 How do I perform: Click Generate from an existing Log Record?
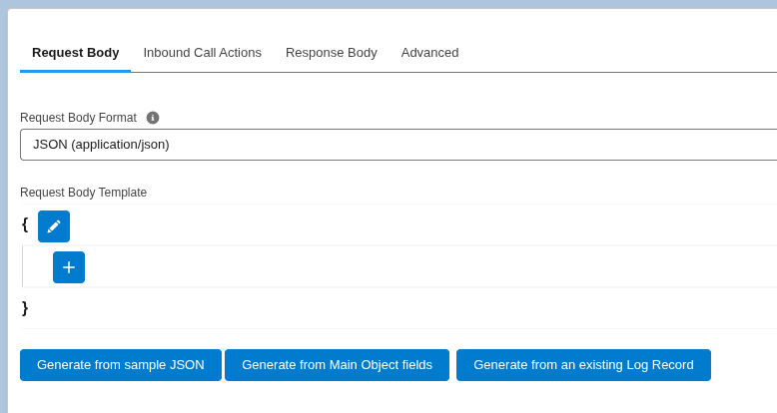point(583,365)
